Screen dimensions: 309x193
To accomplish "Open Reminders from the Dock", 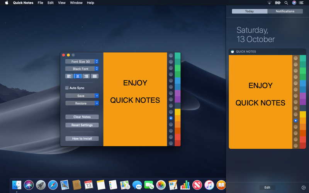I will (113, 185).
